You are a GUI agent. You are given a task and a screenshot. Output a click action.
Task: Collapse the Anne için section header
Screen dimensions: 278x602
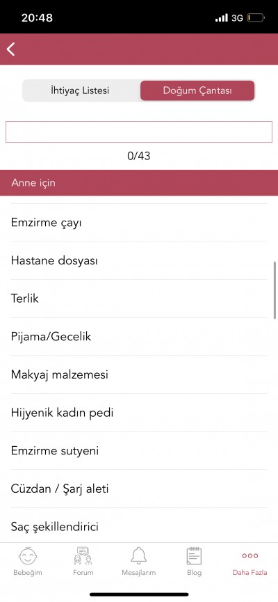click(139, 183)
